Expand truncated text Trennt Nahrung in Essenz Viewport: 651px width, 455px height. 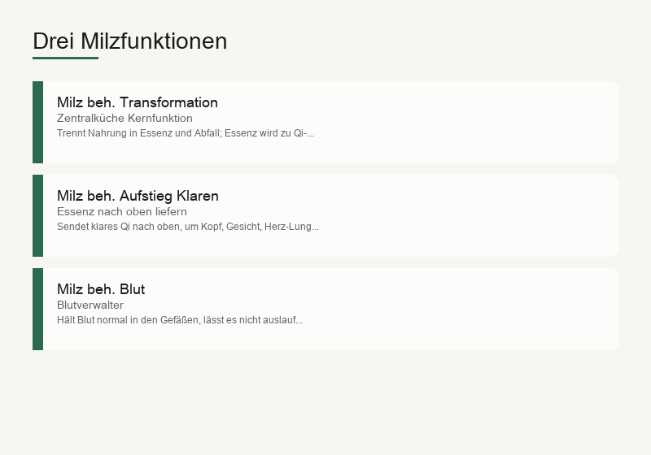(186, 133)
